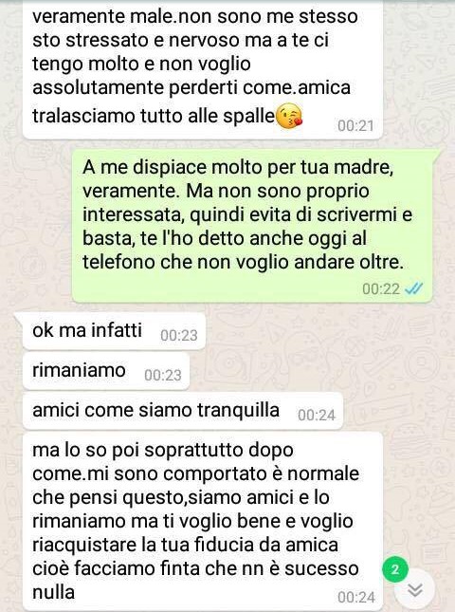Tap the long message starting 'ma lo so poi'
The image size is (455, 612).
tap(203, 522)
